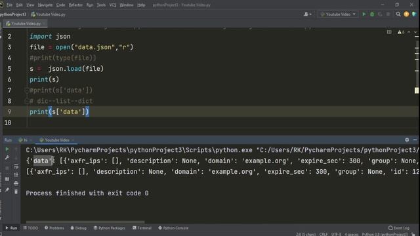Image resolution: width=420 pixels, height=236 pixels.
Task: Toggle the pin tab icon in Run panel
Action: (7, 189)
